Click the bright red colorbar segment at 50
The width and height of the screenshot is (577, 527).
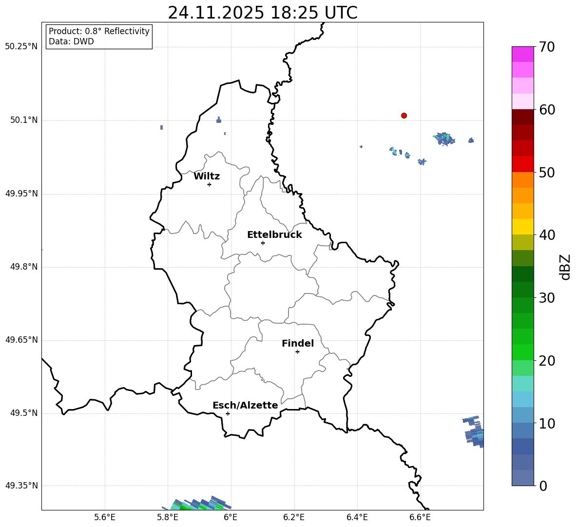tap(522, 164)
